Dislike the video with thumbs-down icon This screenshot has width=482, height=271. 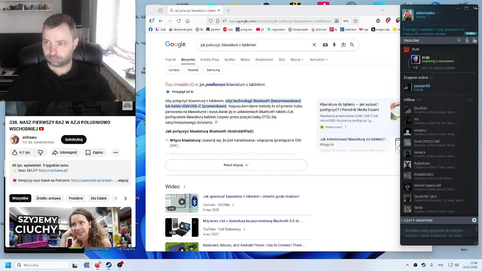click(41, 152)
